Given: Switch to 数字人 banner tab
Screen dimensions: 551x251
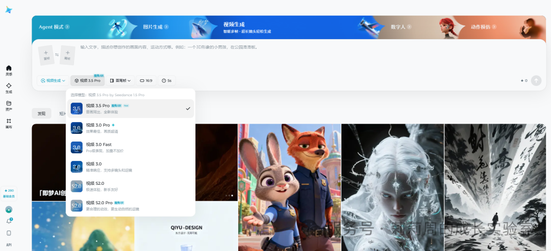Looking at the screenshot, I should point(401,27).
